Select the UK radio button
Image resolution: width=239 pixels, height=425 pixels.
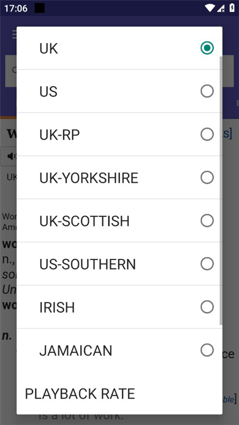pos(207,48)
